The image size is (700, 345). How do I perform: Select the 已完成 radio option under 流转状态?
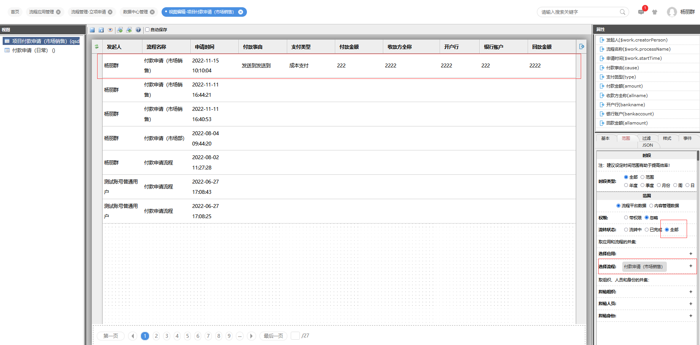click(647, 230)
